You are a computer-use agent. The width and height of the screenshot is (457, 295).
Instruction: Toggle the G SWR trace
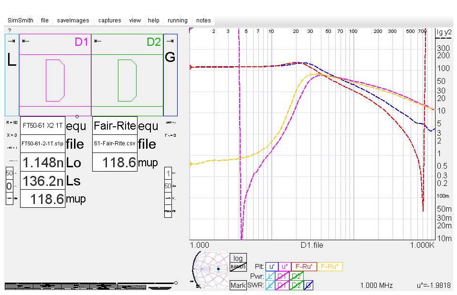308,285
